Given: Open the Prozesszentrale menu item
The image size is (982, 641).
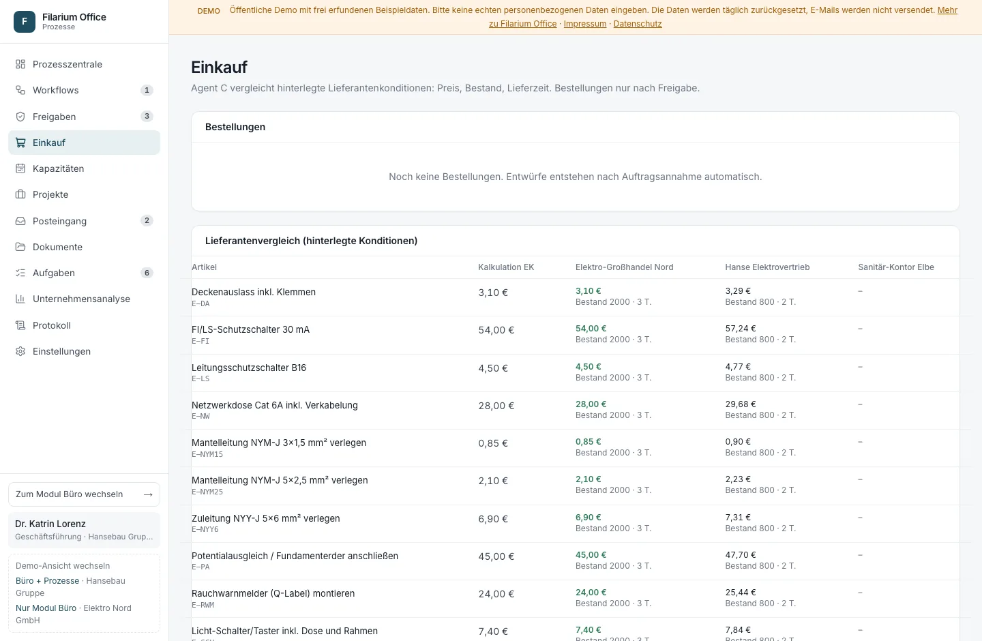Looking at the screenshot, I should click(84, 64).
